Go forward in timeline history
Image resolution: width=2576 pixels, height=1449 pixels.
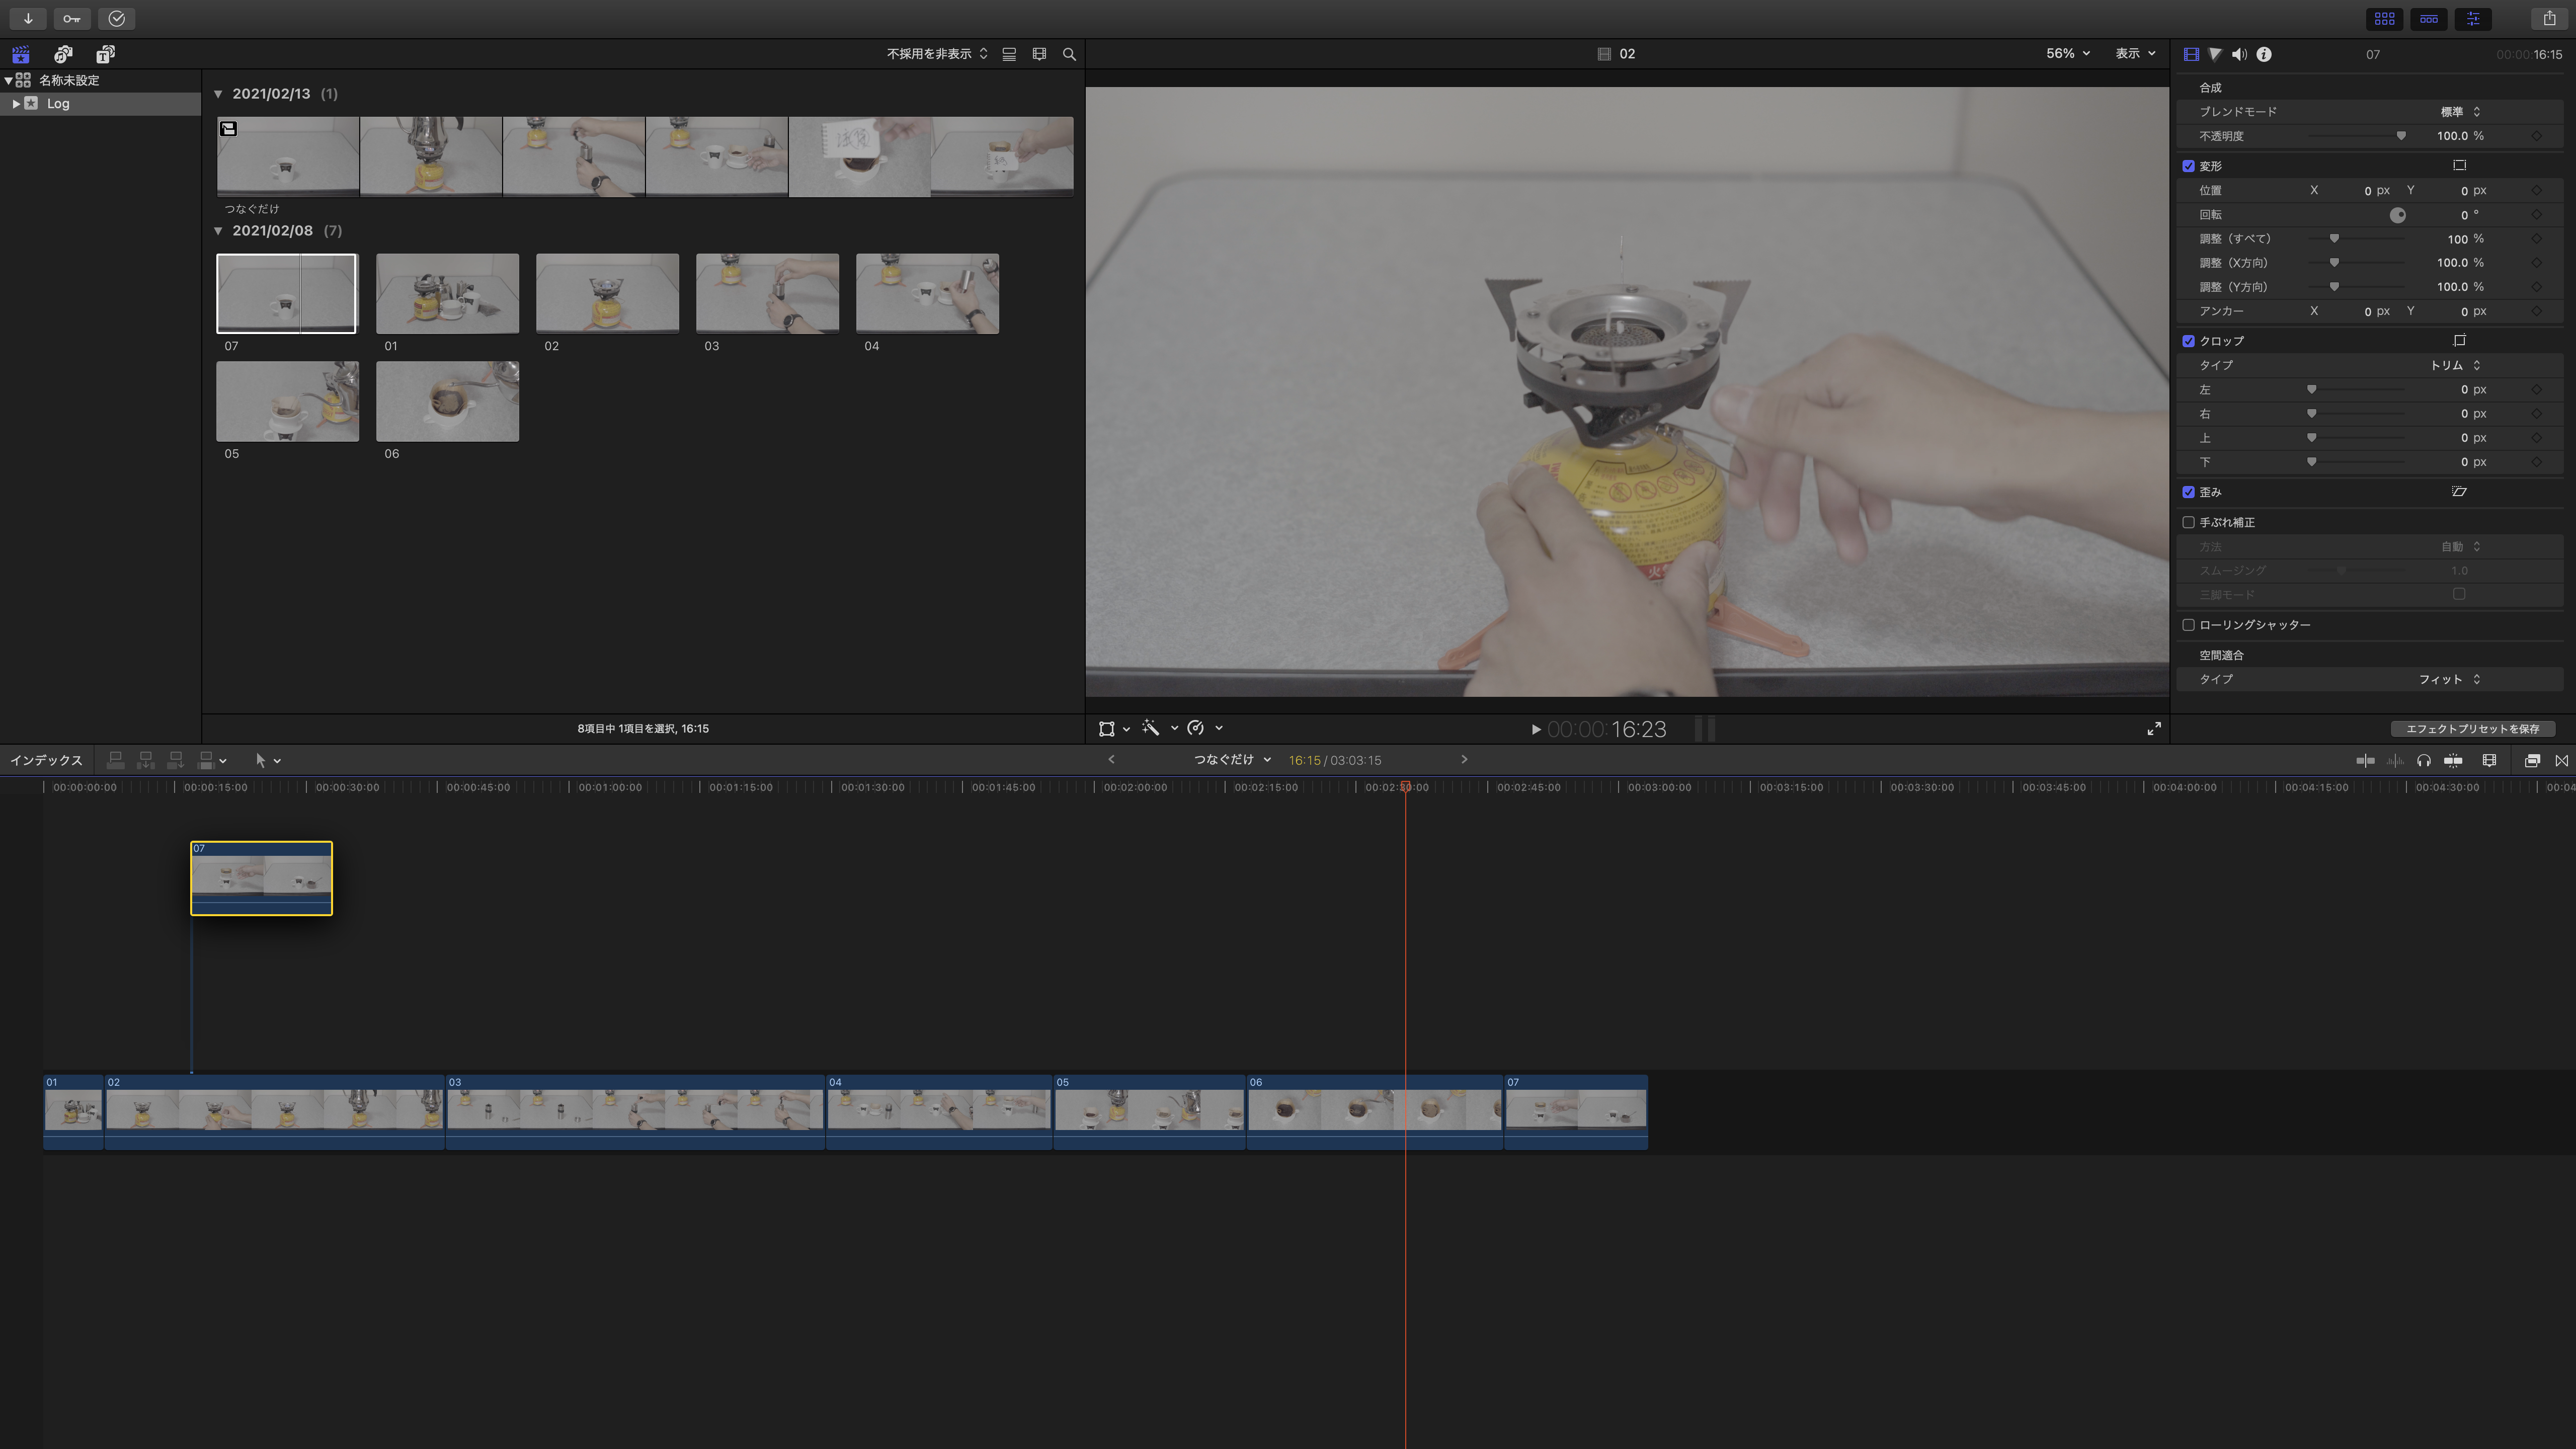coord(1464,760)
